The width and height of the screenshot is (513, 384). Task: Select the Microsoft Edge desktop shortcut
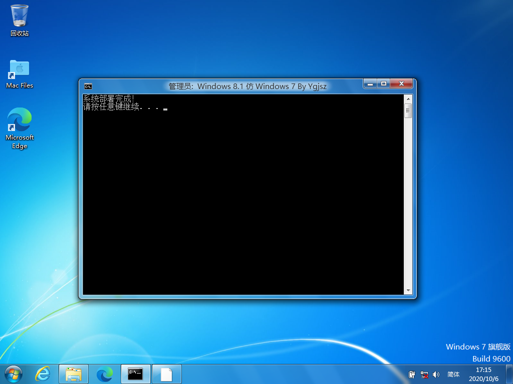(x=20, y=128)
